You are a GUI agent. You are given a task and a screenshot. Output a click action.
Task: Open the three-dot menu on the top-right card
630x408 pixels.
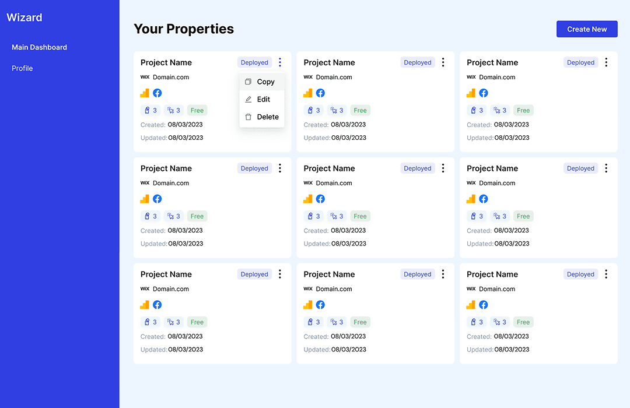pyautogui.click(x=606, y=62)
